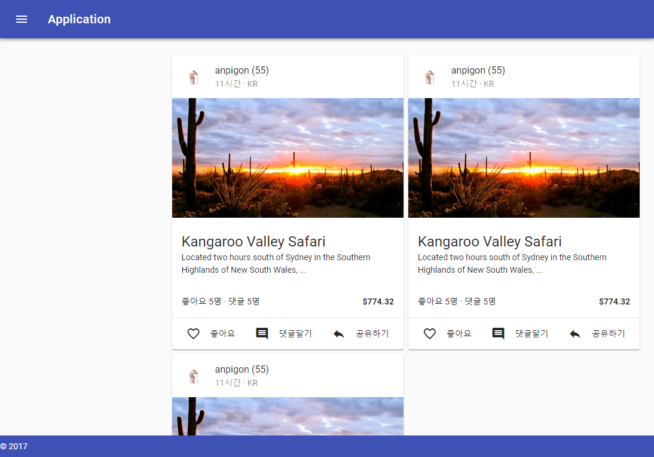Click anpigon (55) name on bottom card
Image resolution: width=654 pixels, height=457 pixels.
point(242,369)
